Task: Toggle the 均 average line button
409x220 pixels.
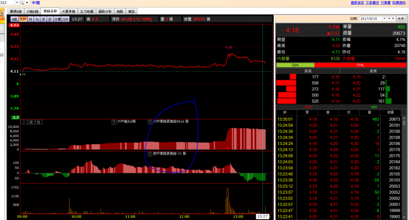Action: click(31, 19)
